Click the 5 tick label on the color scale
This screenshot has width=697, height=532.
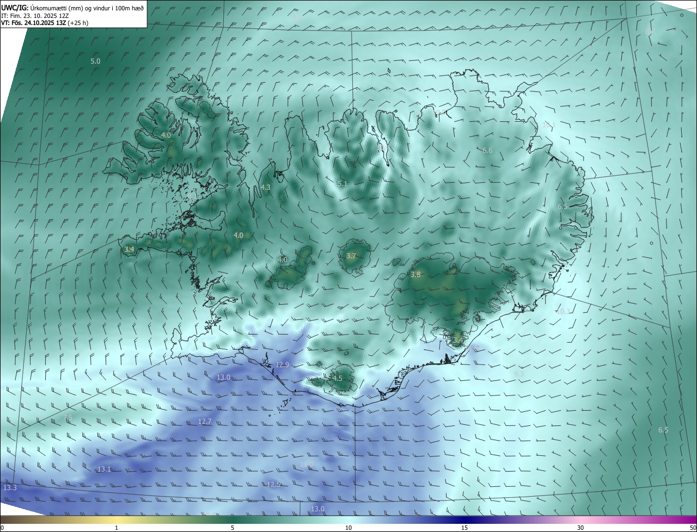tap(233, 528)
